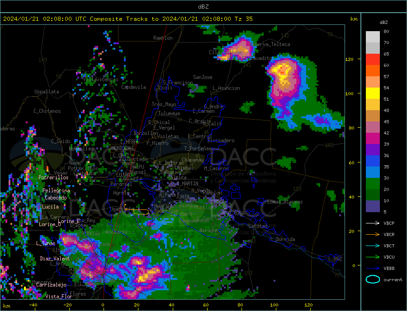Click the 'VBBB' legend label
Image resolution: width=407 pixels, height=311 pixels.
389,269
